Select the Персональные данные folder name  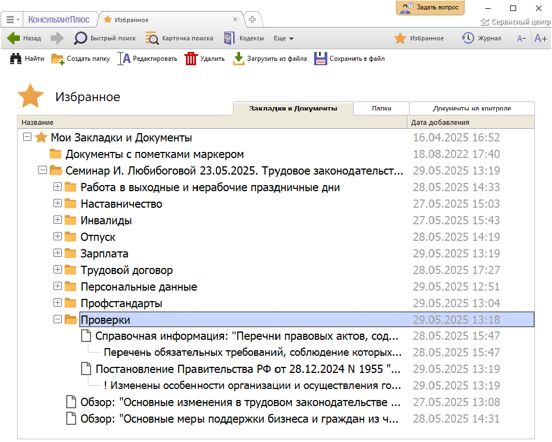click(139, 287)
